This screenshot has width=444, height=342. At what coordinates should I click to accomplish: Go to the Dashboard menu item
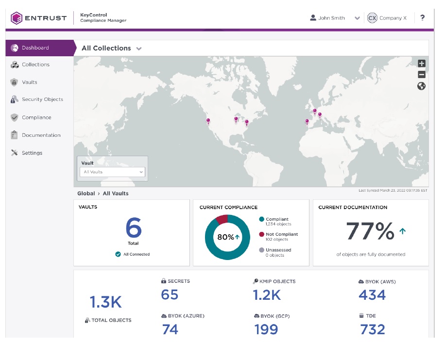click(40, 48)
